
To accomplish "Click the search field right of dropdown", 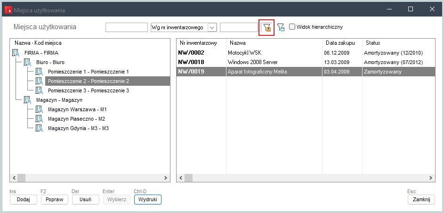I will 239,27.
